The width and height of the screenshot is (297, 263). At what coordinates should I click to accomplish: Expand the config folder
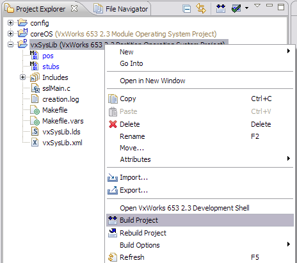point(10,22)
